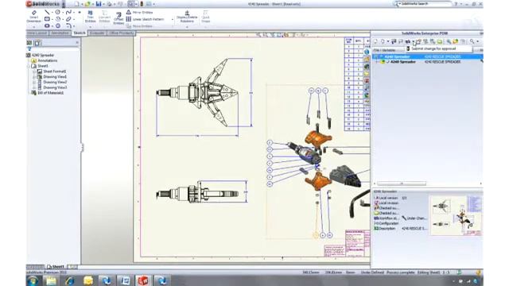Expand the Drawing View2 tree node
Screen dimensions: 509x286
pos(34,82)
